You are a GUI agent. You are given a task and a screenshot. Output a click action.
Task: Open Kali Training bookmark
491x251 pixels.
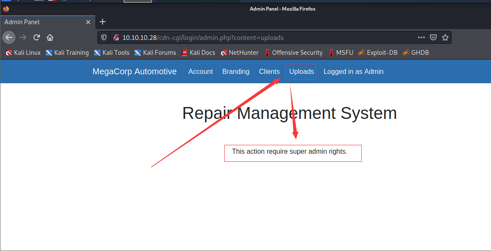(67, 53)
